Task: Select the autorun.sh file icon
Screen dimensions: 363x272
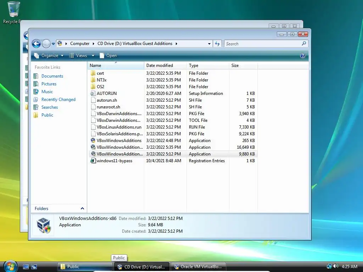Action: click(93, 100)
